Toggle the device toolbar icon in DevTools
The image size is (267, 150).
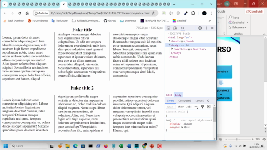(x=175, y=28)
